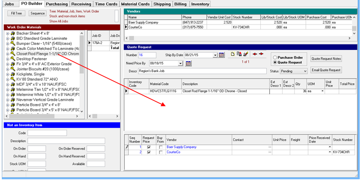This screenshot has height=182, width=362.
Task: Select the Purchase Order radio button
Action: click(x=275, y=57)
